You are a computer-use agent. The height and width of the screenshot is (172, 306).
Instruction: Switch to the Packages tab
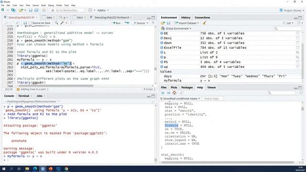[187, 87]
